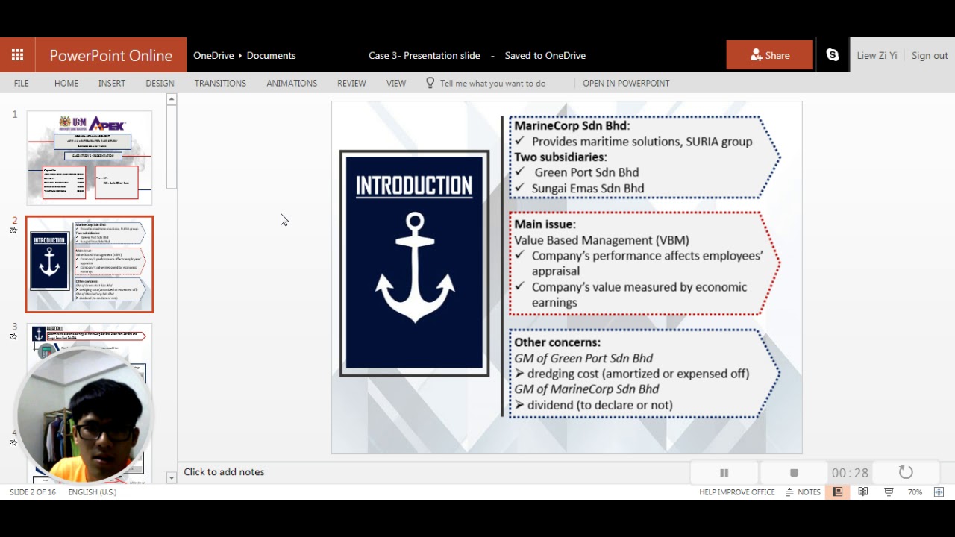Viewport: 955px width, 537px height.
Task: Select slide 2 Introduction thumbnail
Action: coord(90,264)
